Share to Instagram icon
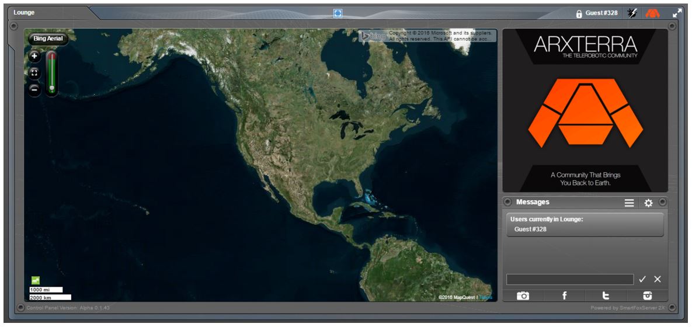 (x=647, y=295)
